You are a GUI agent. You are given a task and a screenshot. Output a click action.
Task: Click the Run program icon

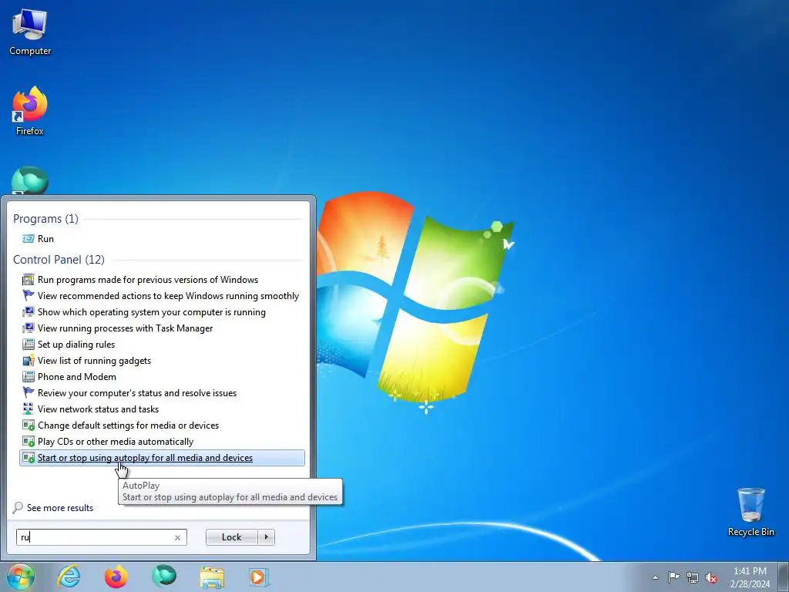point(29,239)
